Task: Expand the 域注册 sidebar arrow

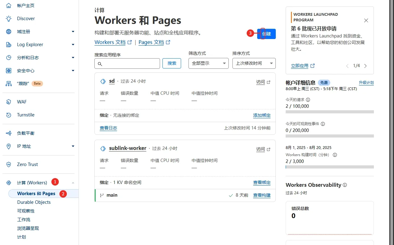Action: click(73, 32)
